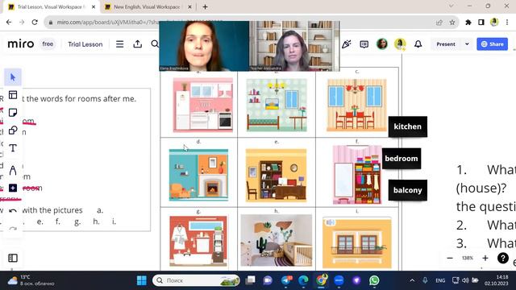Toggle Chrome side panel
The height and width of the screenshot is (290, 516).
481,23
